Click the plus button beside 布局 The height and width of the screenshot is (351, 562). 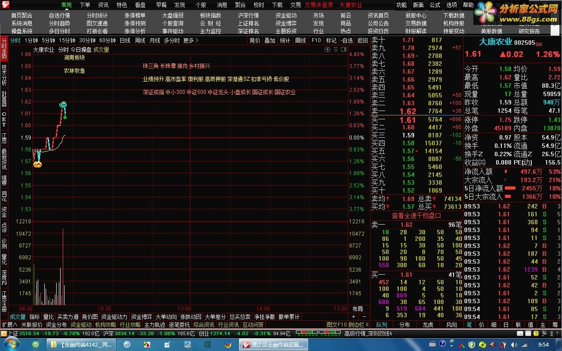pyautogui.click(x=354, y=317)
